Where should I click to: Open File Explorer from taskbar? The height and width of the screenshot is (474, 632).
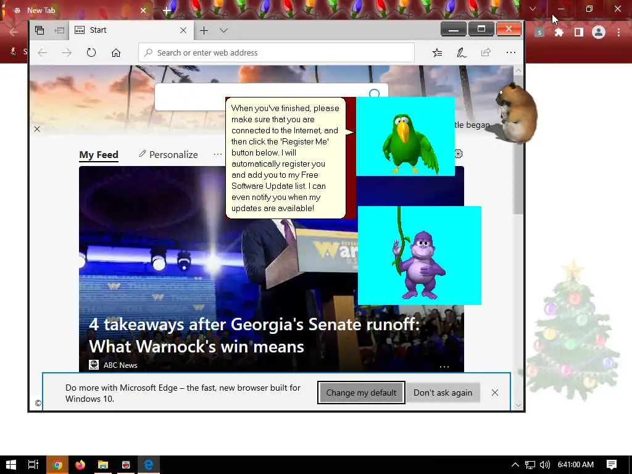click(103, 465)
